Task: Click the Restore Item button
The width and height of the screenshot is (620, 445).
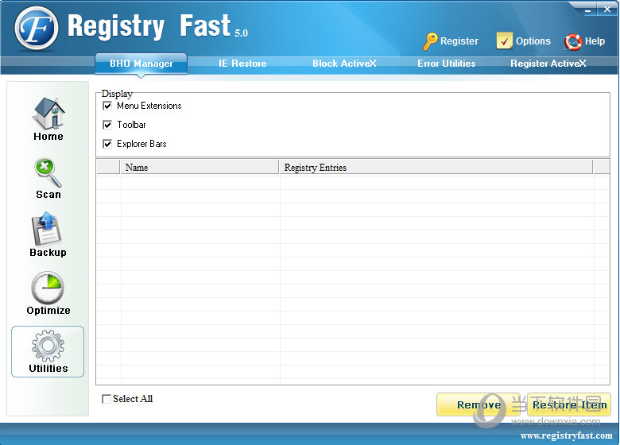Action: pyautogui.click(x=569, y=404)
